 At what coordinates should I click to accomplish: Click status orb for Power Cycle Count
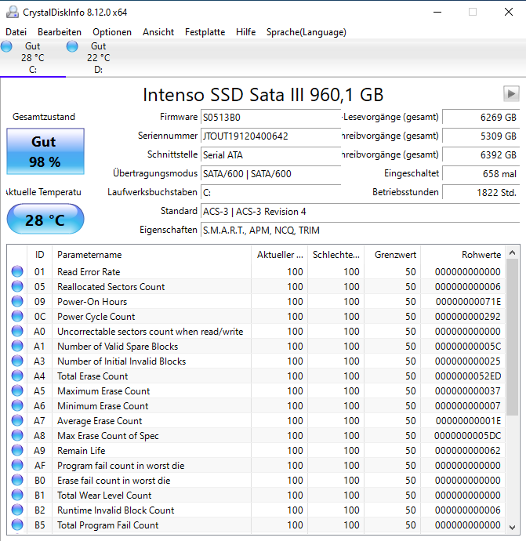pos(17,316)
